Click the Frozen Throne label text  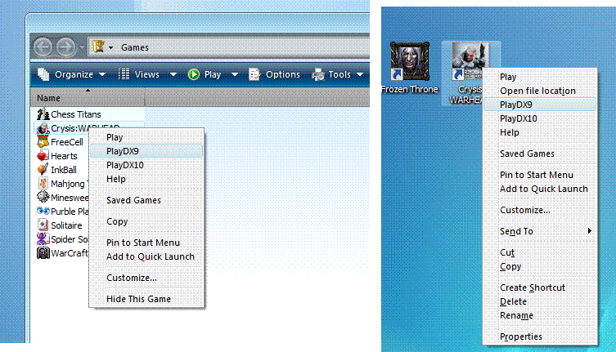point(409,90)
